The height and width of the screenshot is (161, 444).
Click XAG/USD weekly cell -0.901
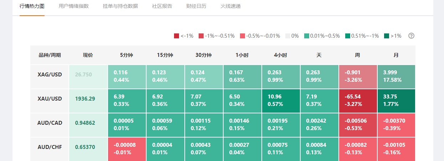(358, 77)
